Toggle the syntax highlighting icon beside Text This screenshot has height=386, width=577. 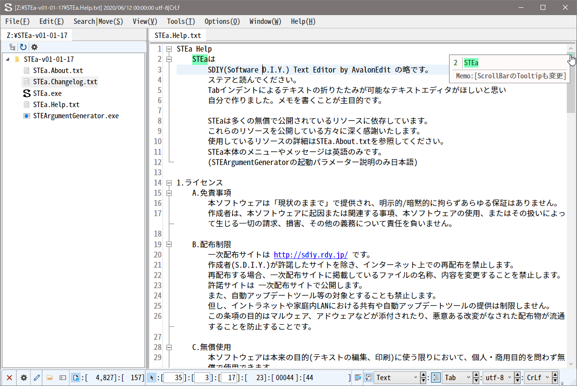[x=368, y=378]
